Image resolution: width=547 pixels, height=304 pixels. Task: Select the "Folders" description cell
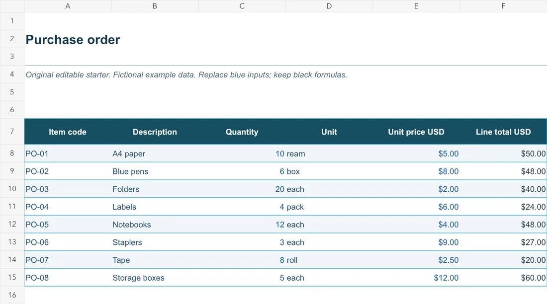(x=155, y=189)
